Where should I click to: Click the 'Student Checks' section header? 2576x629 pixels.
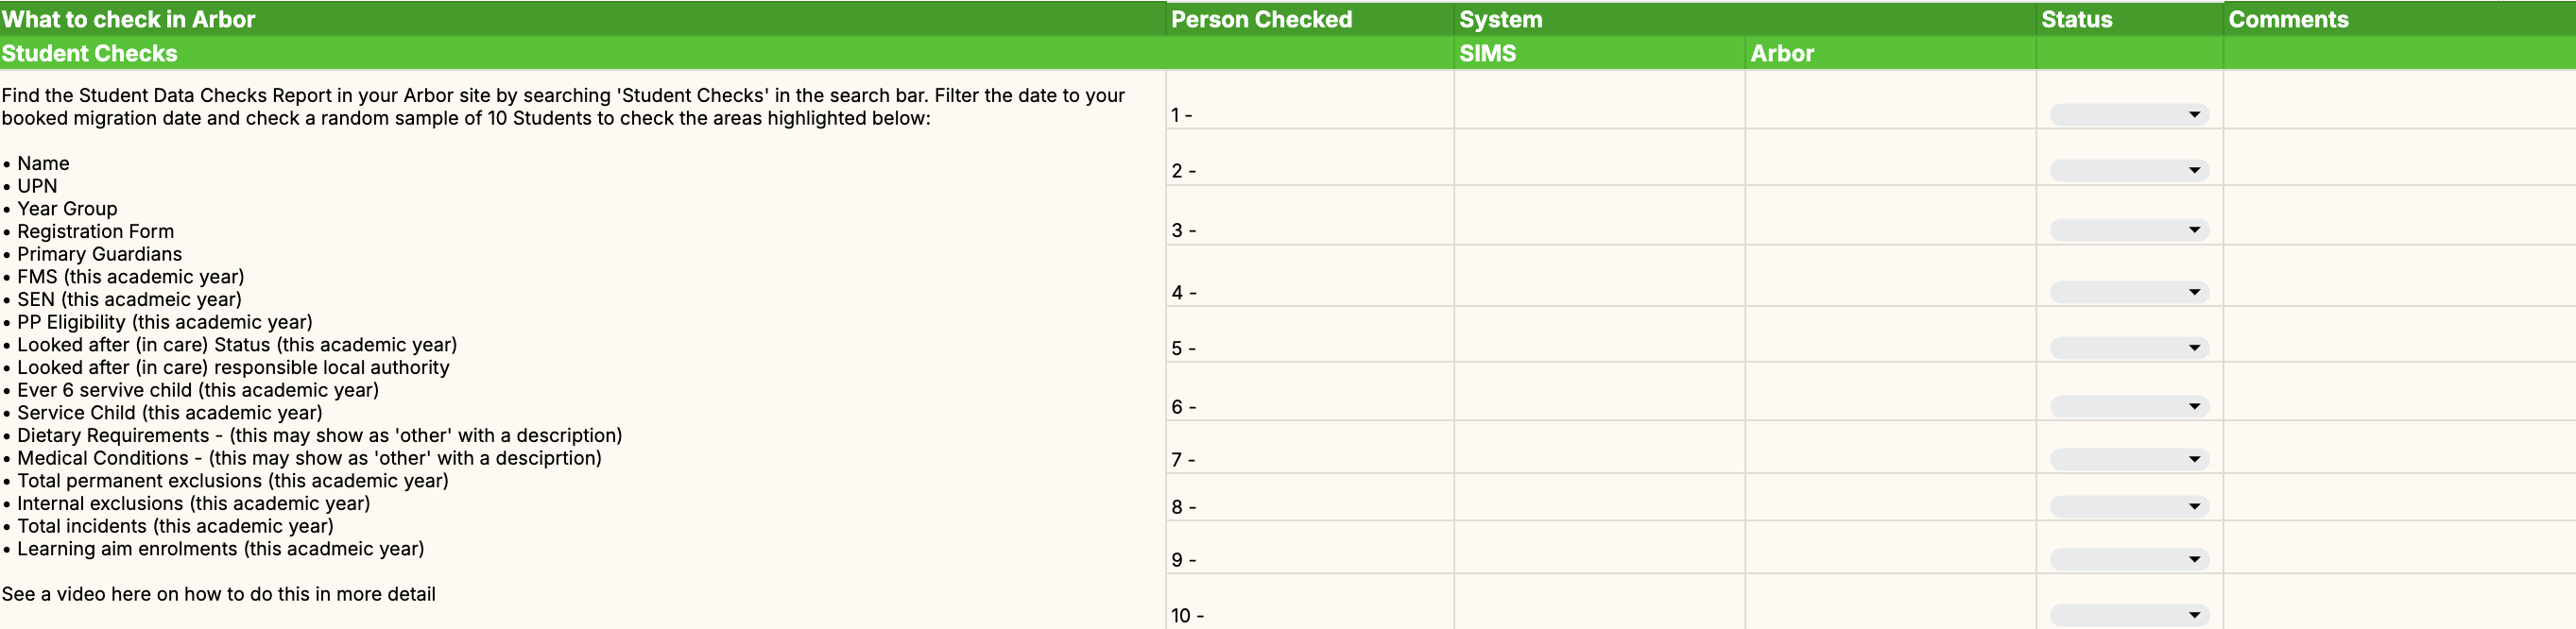point(89,53)
